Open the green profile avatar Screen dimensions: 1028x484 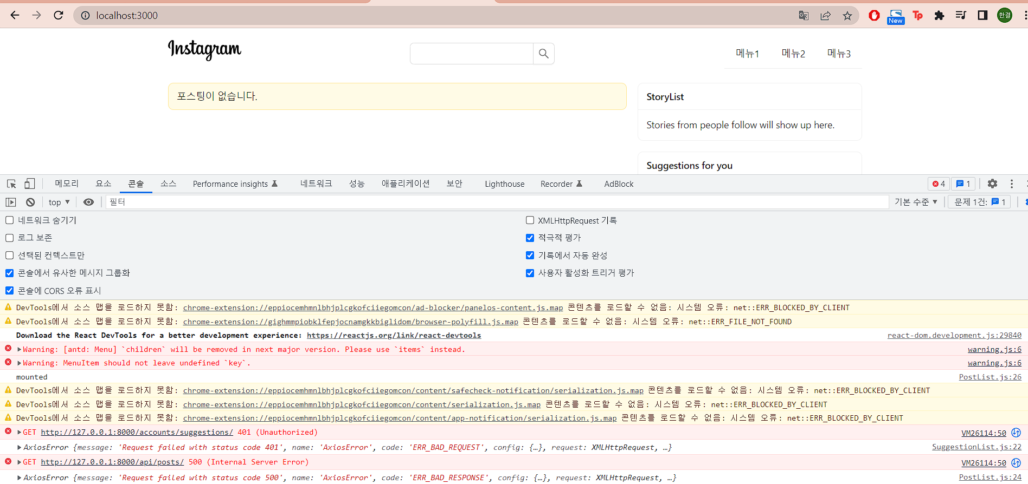click(x=1005, y=15)
